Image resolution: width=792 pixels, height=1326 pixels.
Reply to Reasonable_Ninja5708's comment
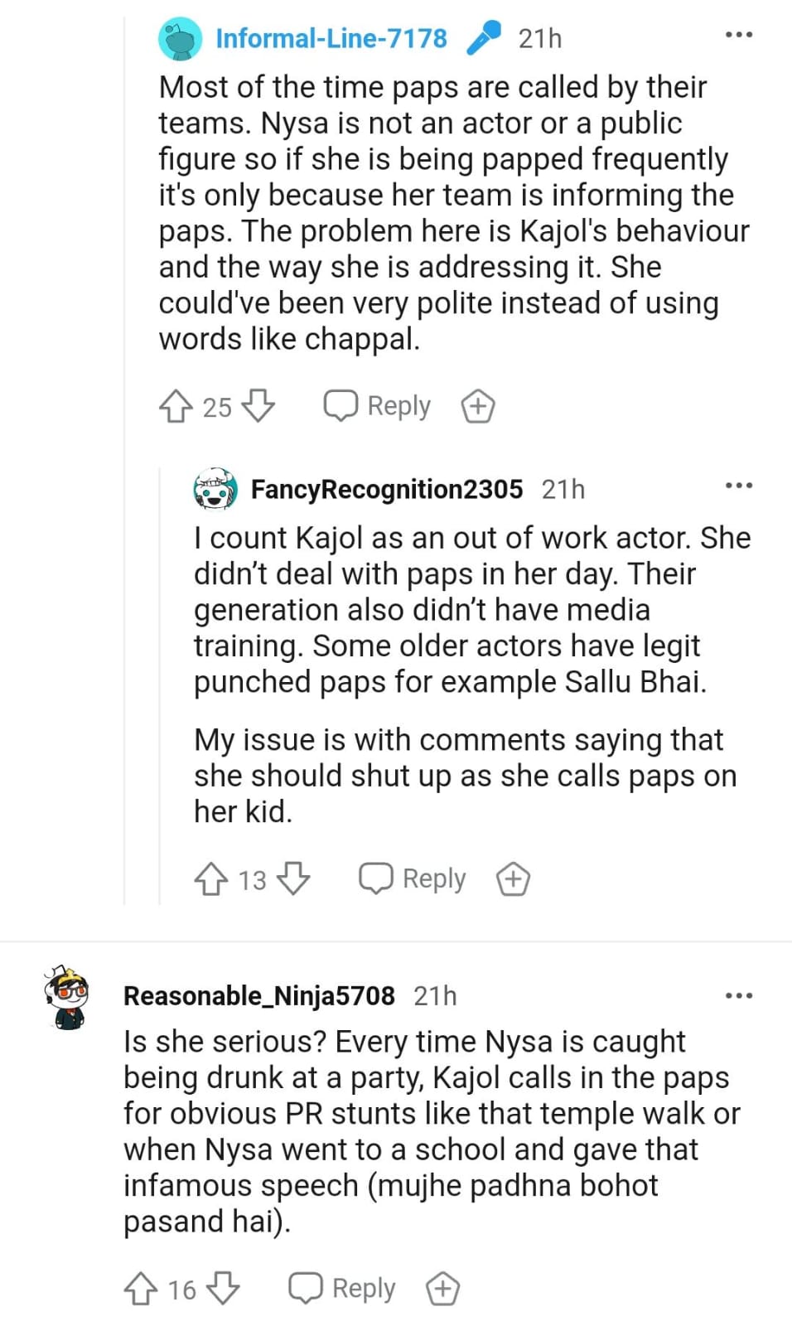click(342, 1289)
